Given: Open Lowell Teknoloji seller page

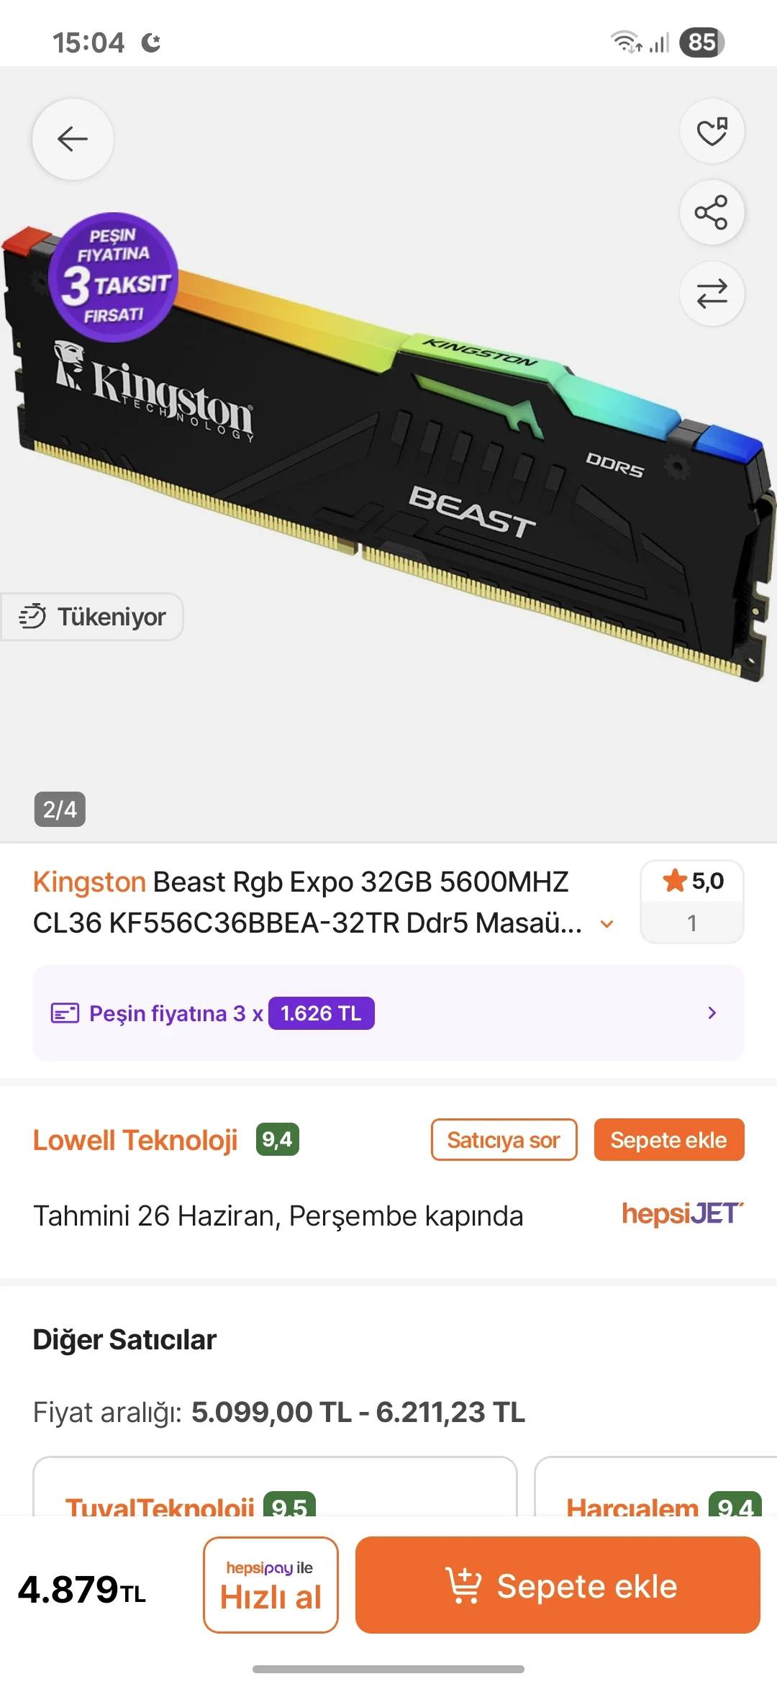Looking at the screenshot, I should pyautogui.click(x=135, y=1140).
